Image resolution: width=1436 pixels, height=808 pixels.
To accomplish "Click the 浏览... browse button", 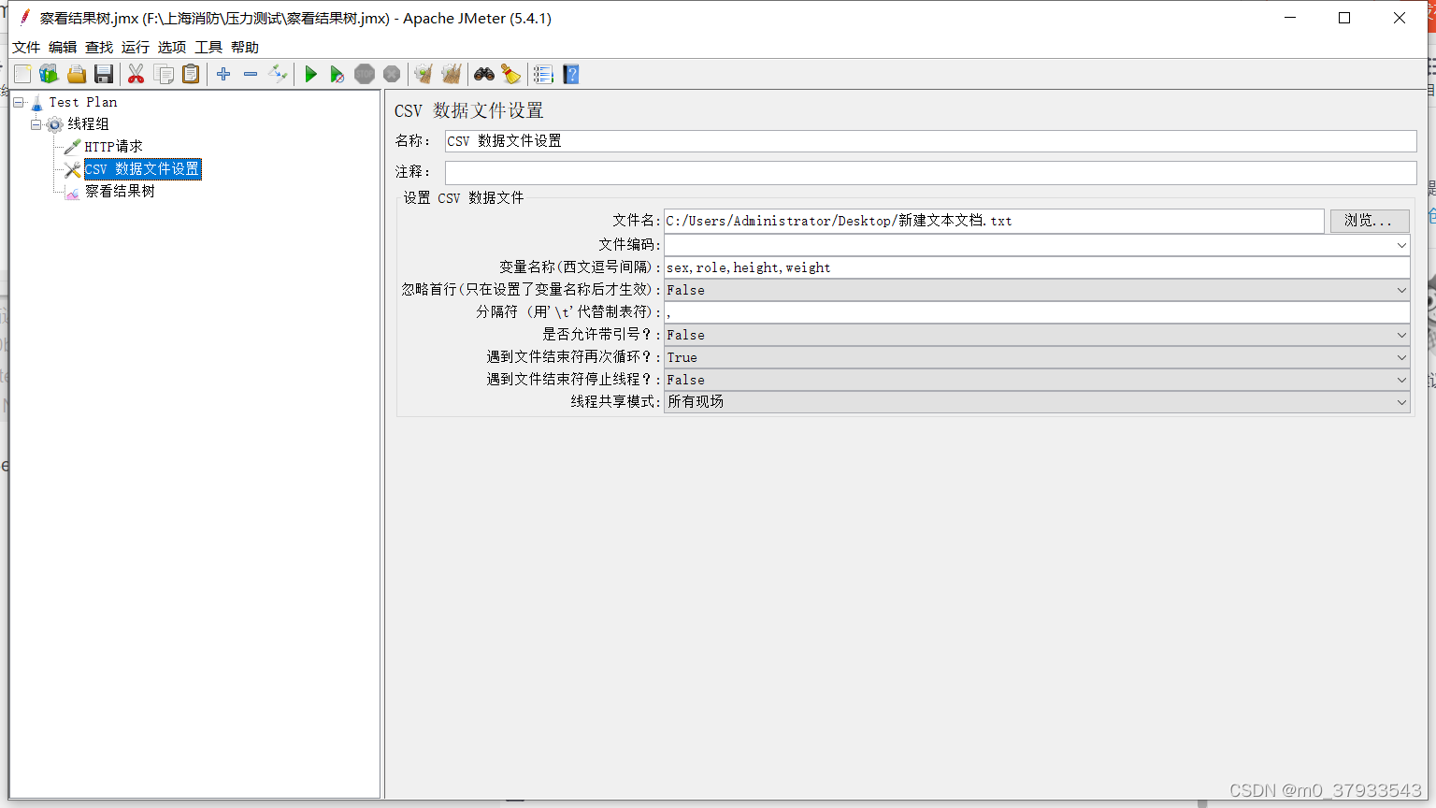I will click(1369, 221).
